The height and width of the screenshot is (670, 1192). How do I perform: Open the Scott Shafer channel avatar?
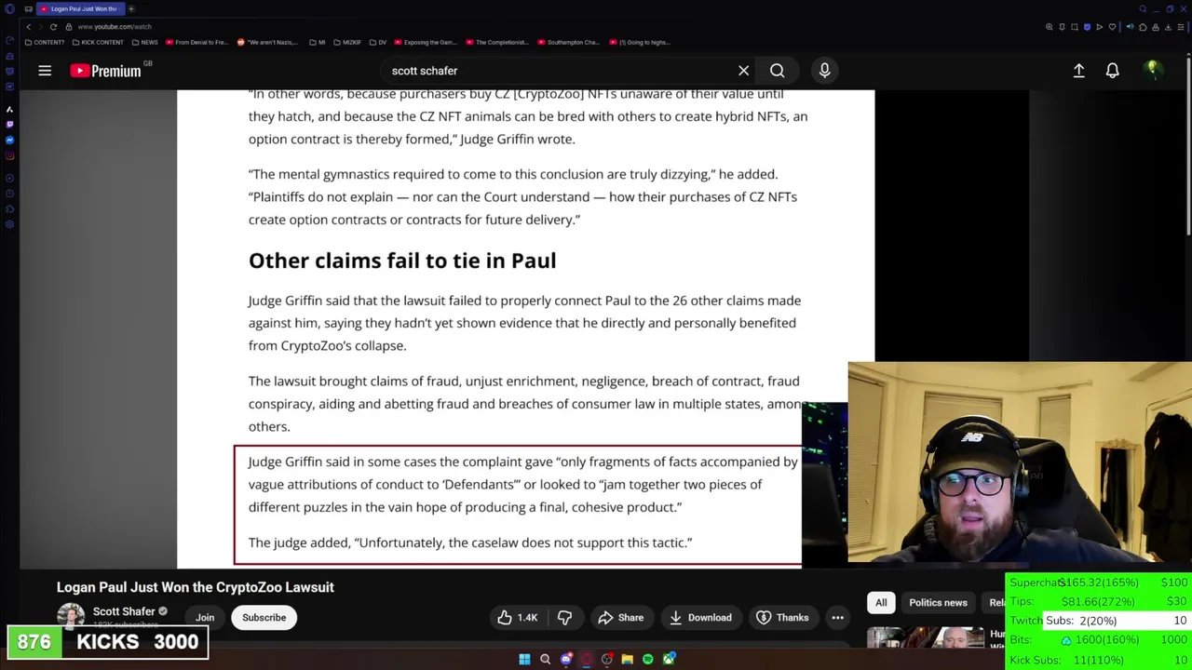(x=70, y=617)
